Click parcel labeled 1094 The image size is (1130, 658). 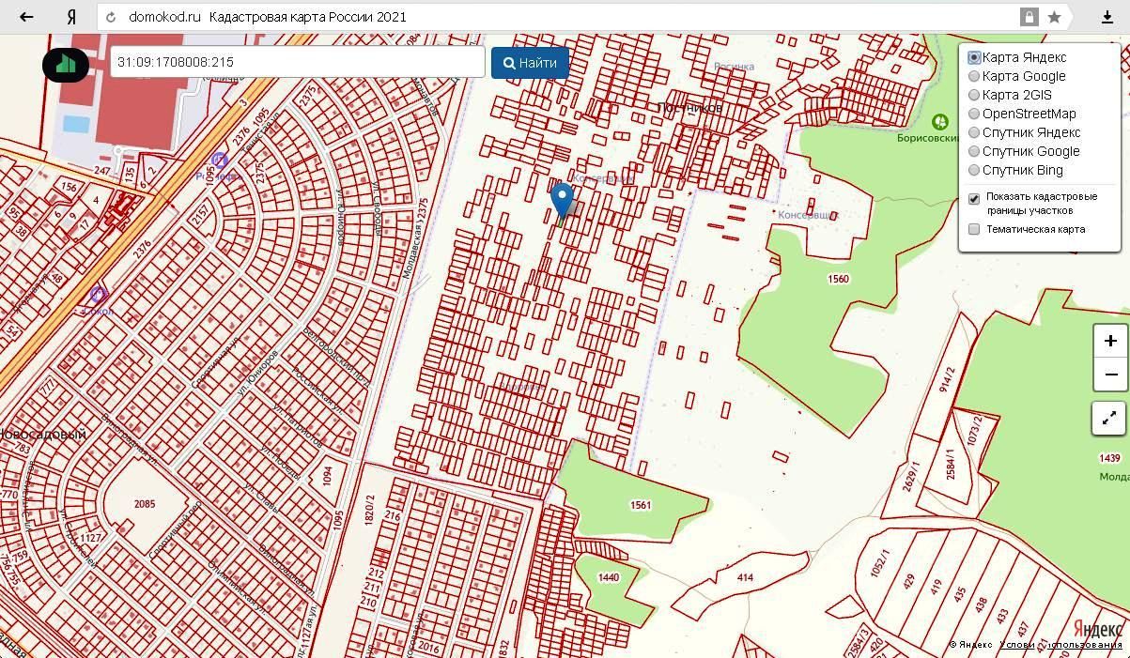click(x=327, y=476)
